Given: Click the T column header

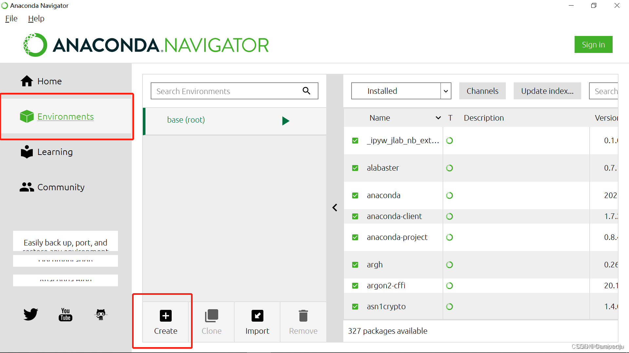Looking at the screenshot, I should 450,118.
